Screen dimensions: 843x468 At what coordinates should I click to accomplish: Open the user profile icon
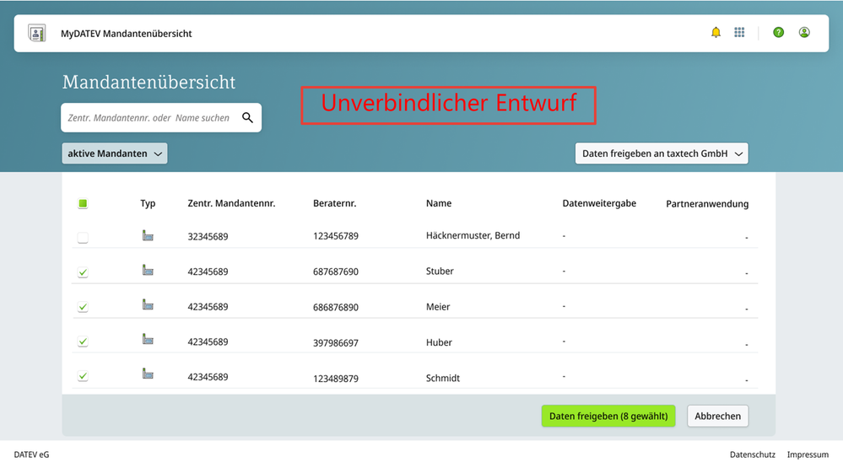(x=804, y=32)
